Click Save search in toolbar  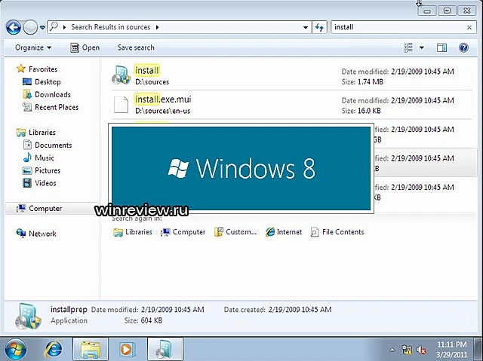pos(136,47)
